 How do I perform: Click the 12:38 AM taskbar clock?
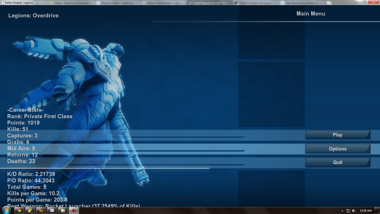tap(366, 211)
